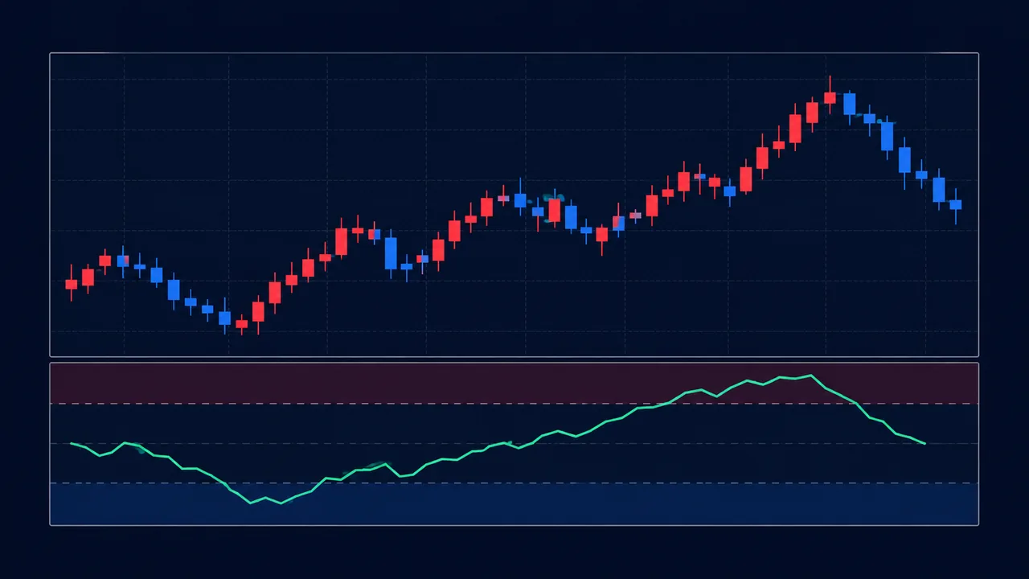Click the lowest red candlestick at the price bottom
The height and width of the screenshot is (579, 1029).
coord(241,324)
